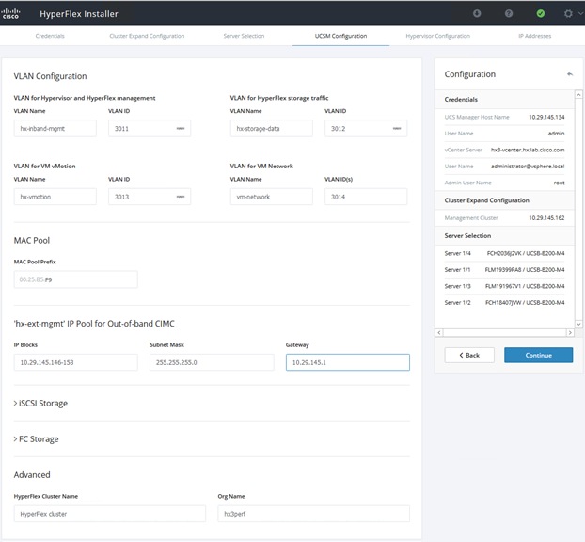Image resolution: width=585 pixels, height=542 pixels.
Task: Click the MAC Pool Prefix field
Action: 76,279
